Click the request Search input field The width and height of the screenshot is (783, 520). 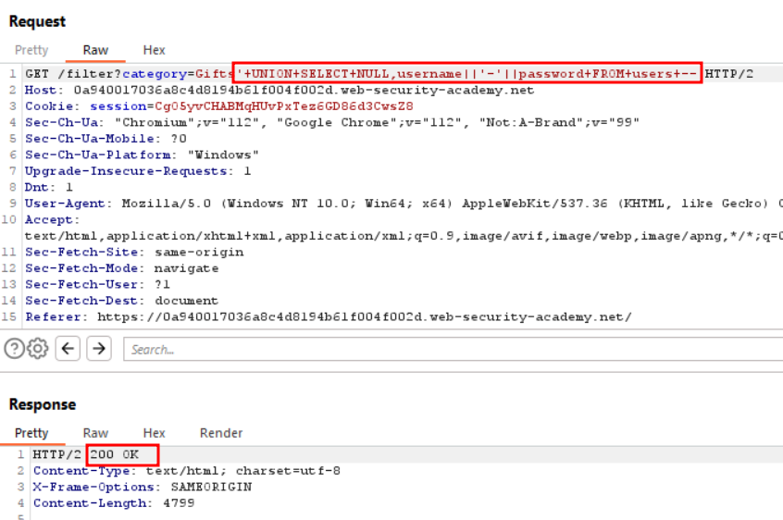click(x=453, y=349)
